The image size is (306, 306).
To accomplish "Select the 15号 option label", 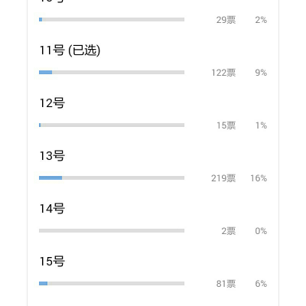I will (52, 262).
